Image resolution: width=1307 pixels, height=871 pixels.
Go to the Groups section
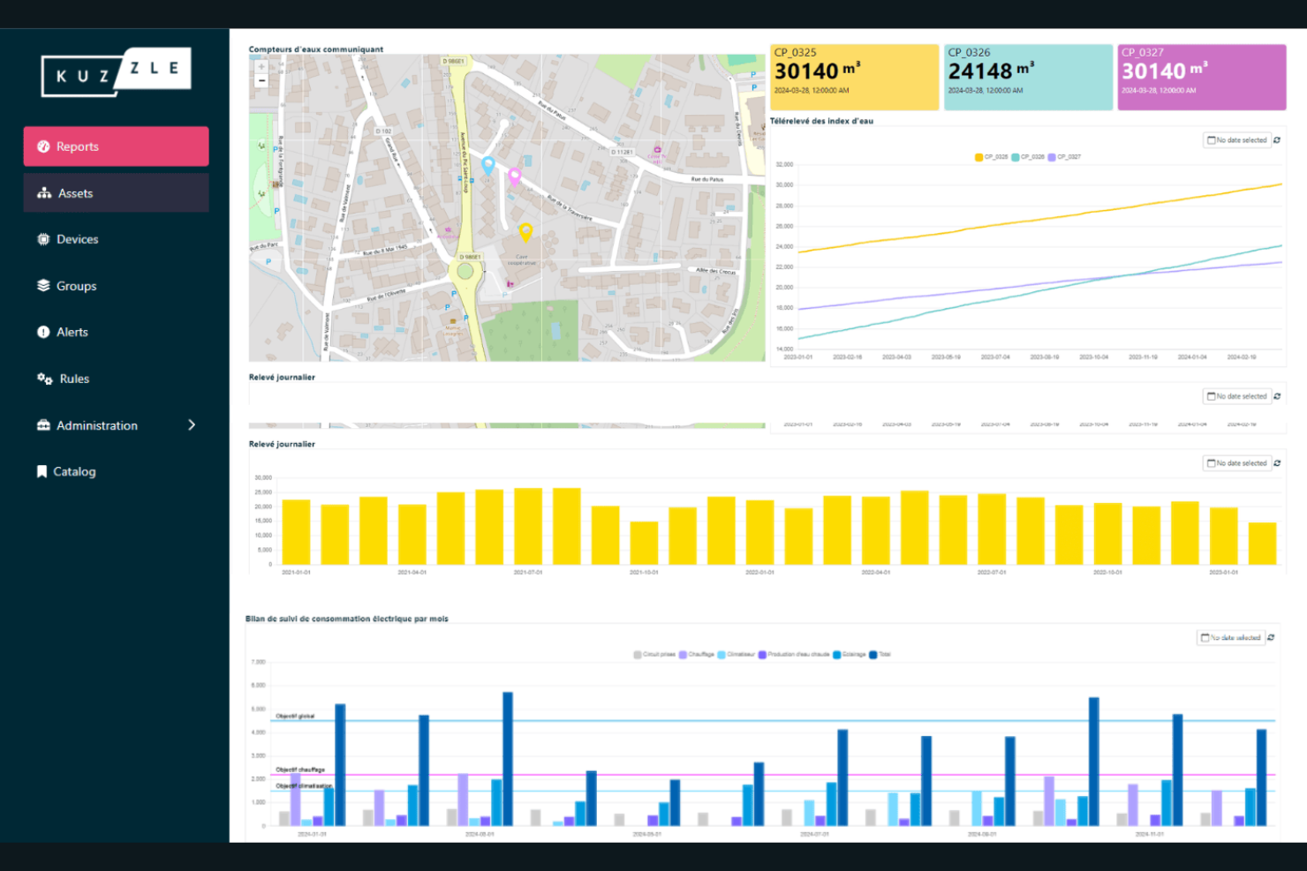[x=76, y=285]
